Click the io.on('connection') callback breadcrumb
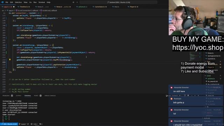 28,10
